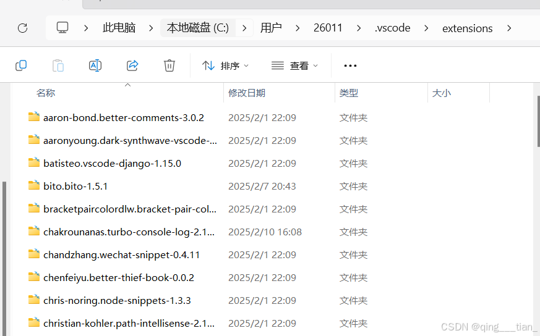Click folder icon of bito.bito-1.5.1
Screen dimensions: 540x336
click(x=34, y=185)
